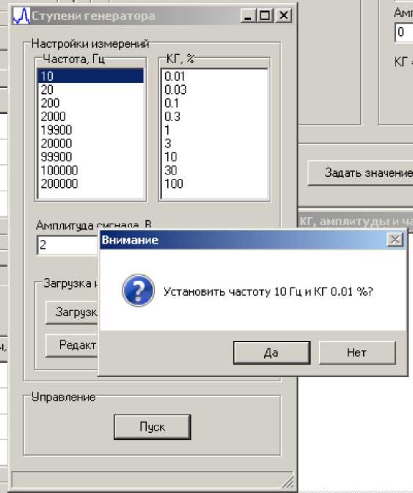Maximize the Ступени генератора window
This screenshot has width=413, height=493.
pos(266,15)
